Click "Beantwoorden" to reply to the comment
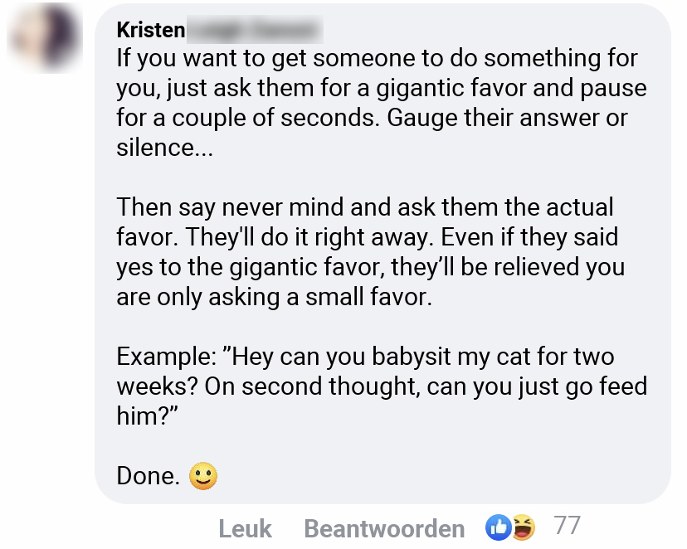687x549 pixels. (x=384, y=528)
